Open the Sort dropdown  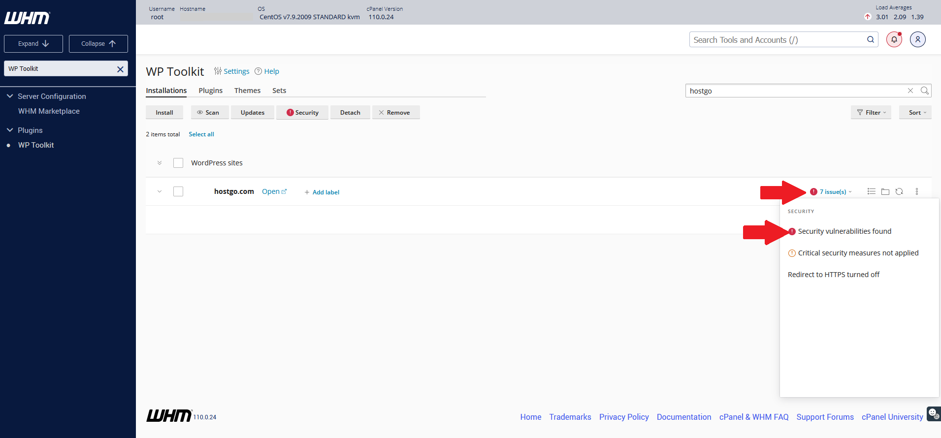(x=915, y=112)
